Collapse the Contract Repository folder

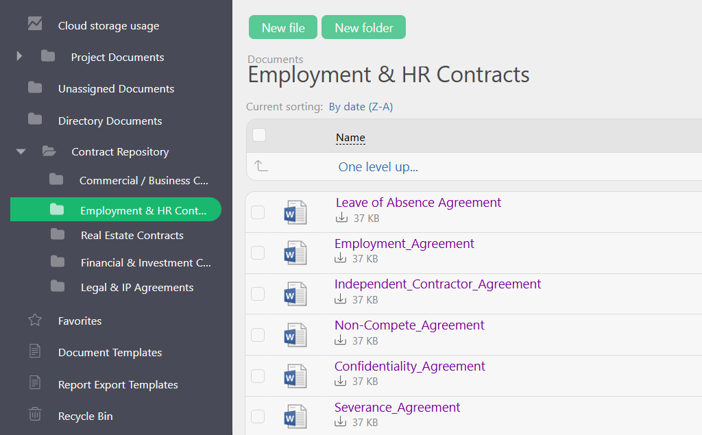coord(21,151)
